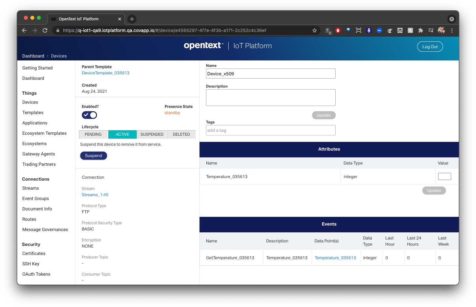This screenshot has height=307, width=476.
Task: Click the add a tag input field
Action: pos(270,130)
